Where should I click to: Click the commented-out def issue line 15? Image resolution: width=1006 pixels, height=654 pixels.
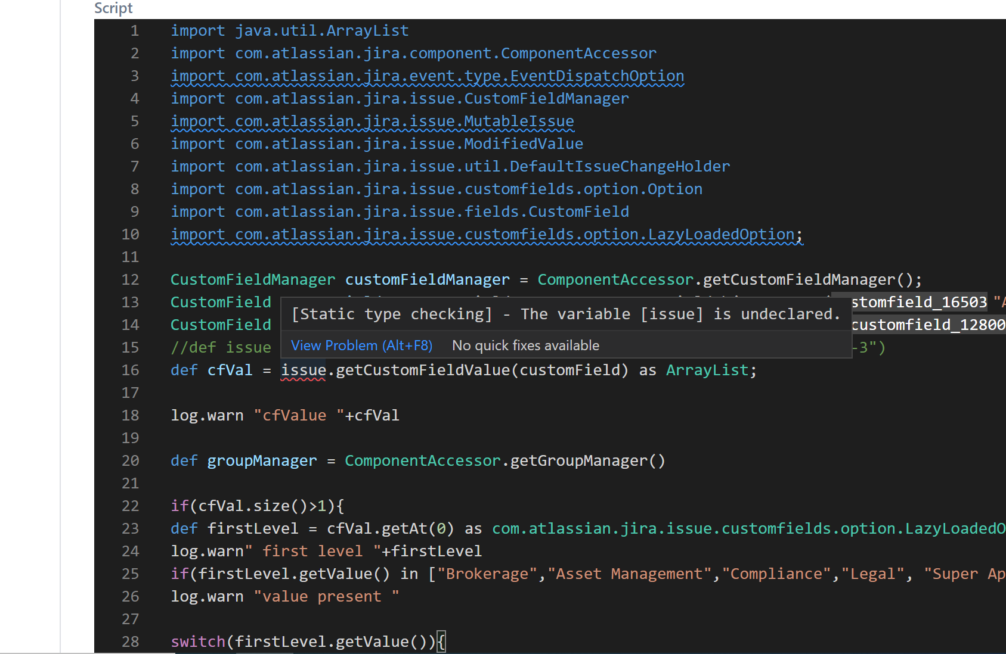click(x=221, y=347)
